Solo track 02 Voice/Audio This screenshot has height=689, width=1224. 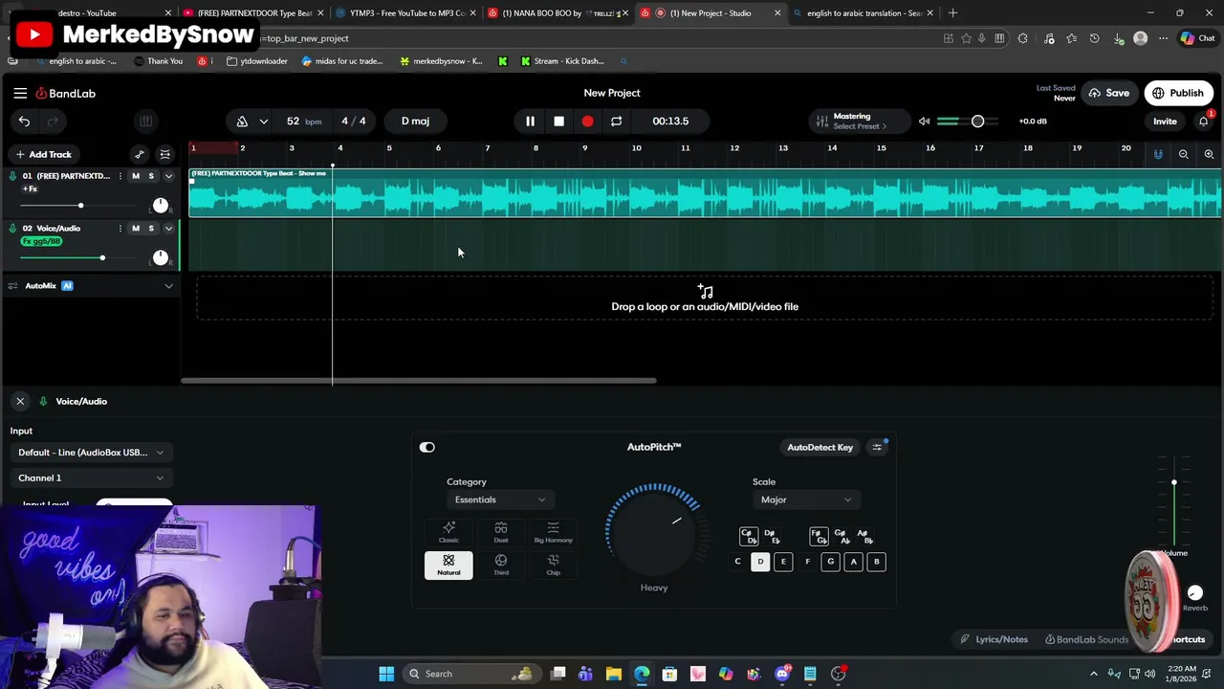(x=150, y=229)
